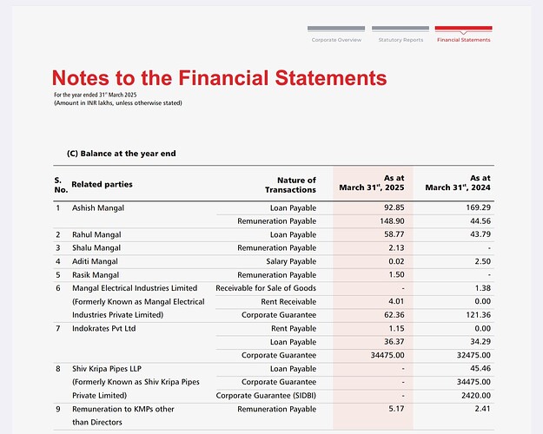Select the Nature of Transactions column header

(290, 185)
